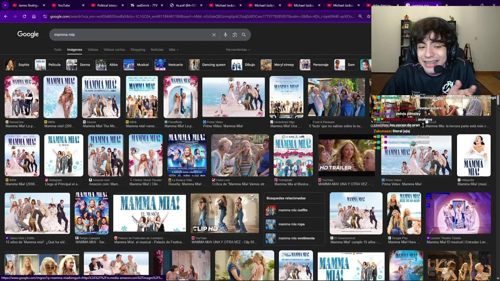
Task: Open Instagram El Musical thumbnail
Action: tap(64, 155)
